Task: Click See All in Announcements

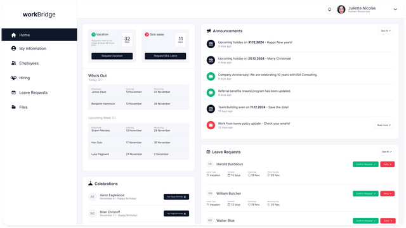Action: (386, 31)
